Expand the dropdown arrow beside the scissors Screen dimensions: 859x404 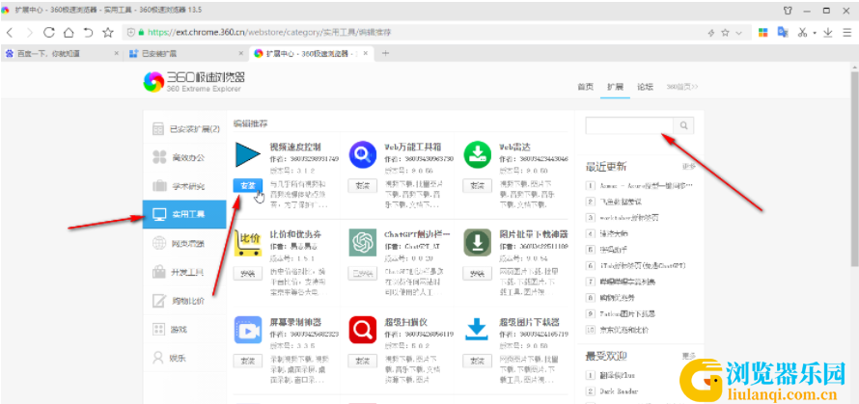point(815,33)
